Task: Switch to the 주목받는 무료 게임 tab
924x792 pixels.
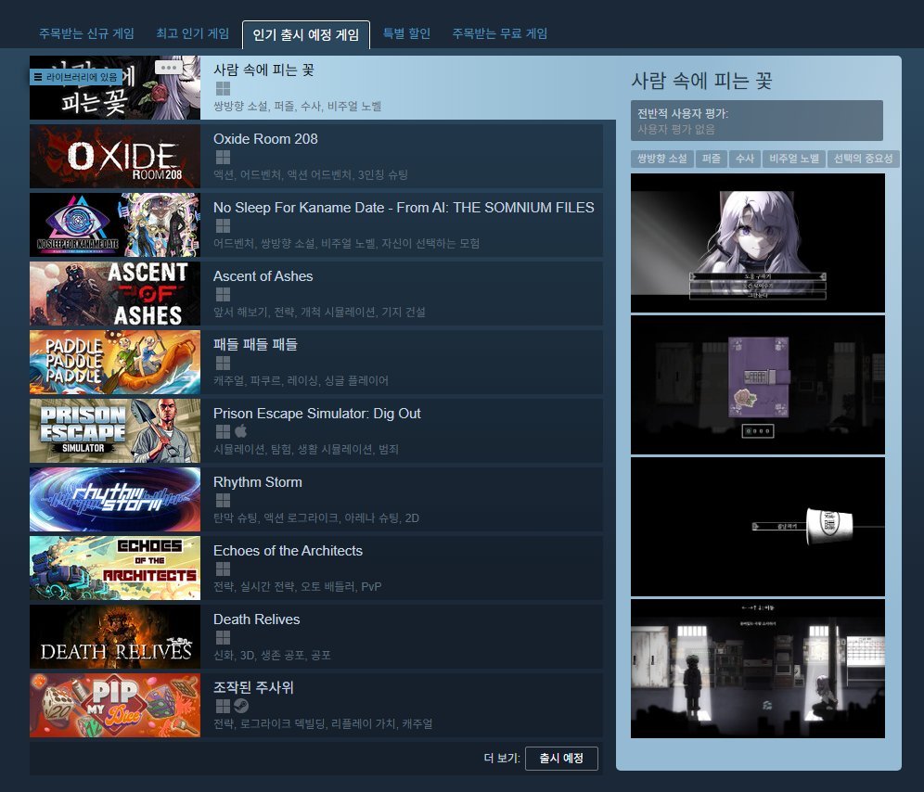Action: click(x=500, y=33)
